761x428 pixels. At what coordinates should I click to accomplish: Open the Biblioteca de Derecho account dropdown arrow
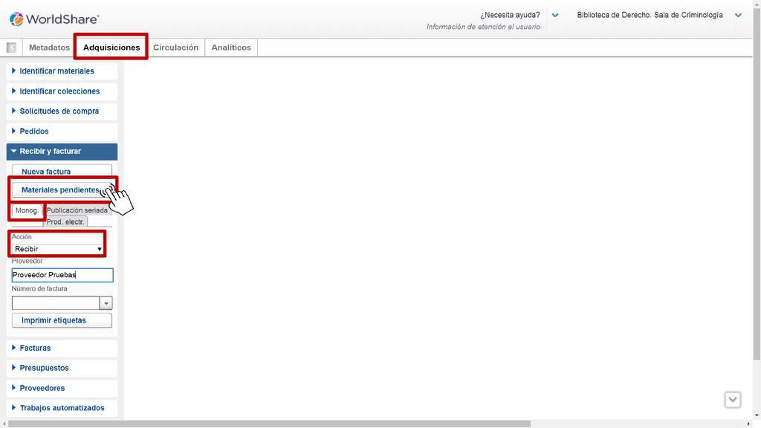pyautogui.click(x=738, y=15)
